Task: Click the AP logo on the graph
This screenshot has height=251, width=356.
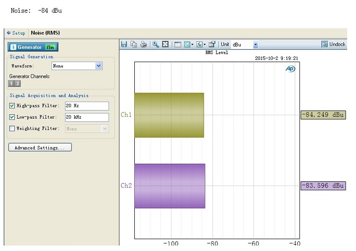Action: coord(290,69)
